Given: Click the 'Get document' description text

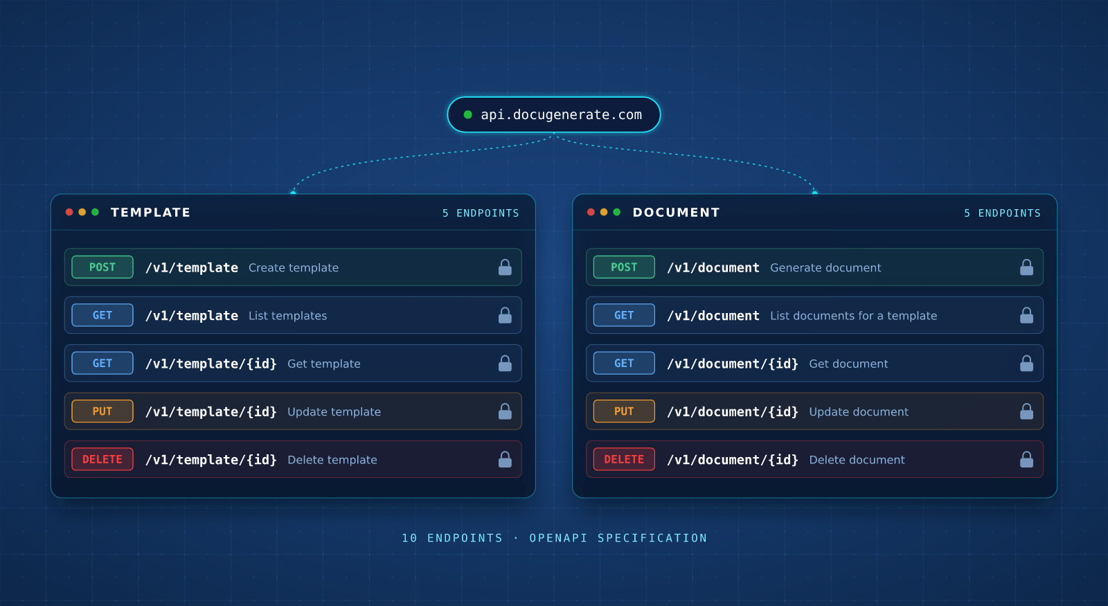Looking at the screenshot, I should click(848, 364).
